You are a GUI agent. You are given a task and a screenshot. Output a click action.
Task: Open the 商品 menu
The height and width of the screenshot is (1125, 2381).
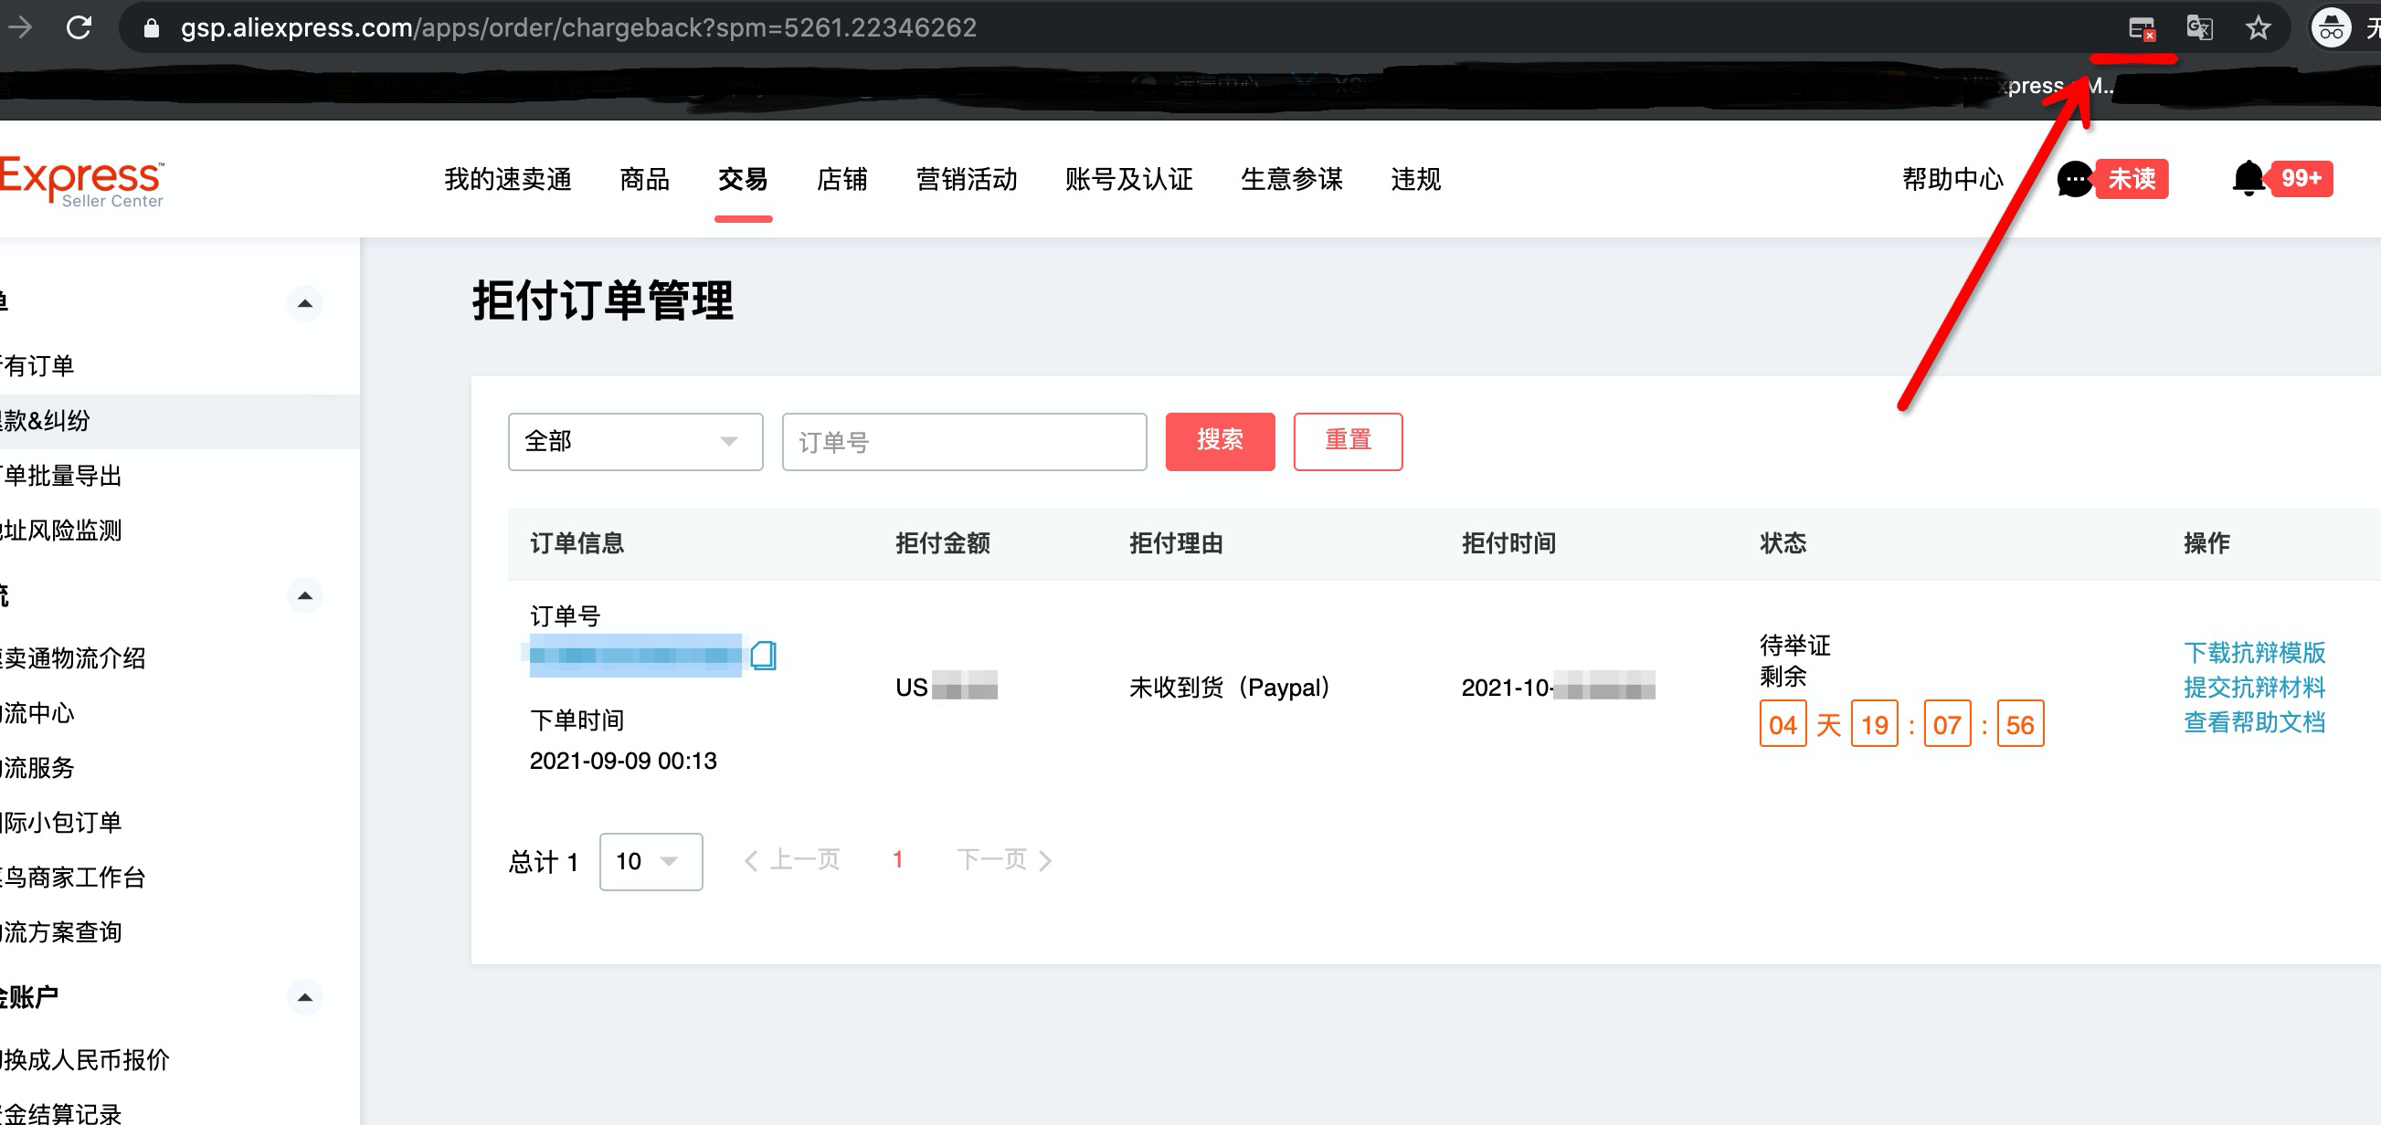[644, 179]
